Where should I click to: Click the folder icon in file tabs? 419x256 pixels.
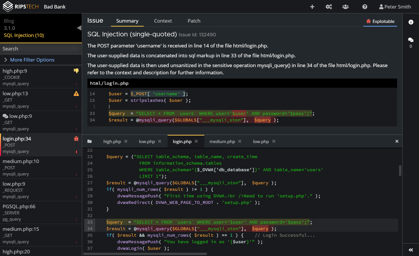[x=89, y=141]
